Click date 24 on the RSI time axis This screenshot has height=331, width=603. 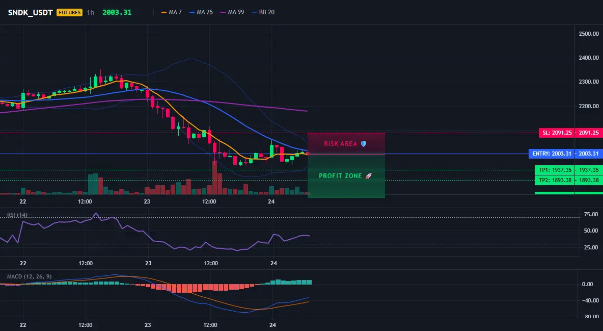[273, 263]
